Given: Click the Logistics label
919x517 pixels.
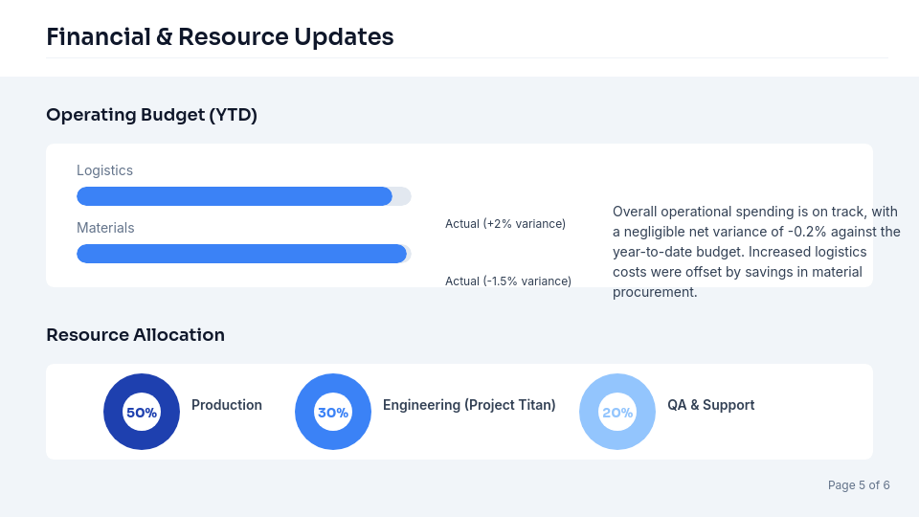Looking at the screenshot, I should point(104,170).
